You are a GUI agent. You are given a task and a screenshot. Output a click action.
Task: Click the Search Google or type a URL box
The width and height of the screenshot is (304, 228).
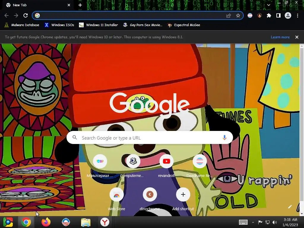click(150, 138)
